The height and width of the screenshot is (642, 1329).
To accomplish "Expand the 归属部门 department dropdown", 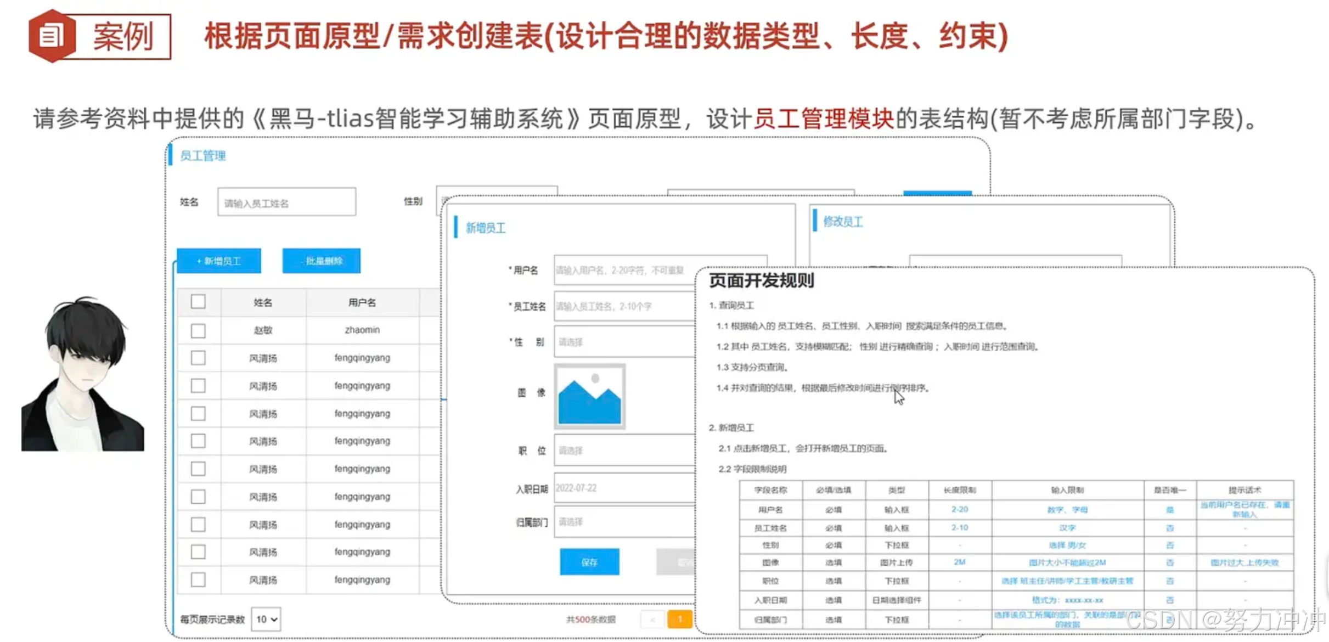I will coord(624,522).
